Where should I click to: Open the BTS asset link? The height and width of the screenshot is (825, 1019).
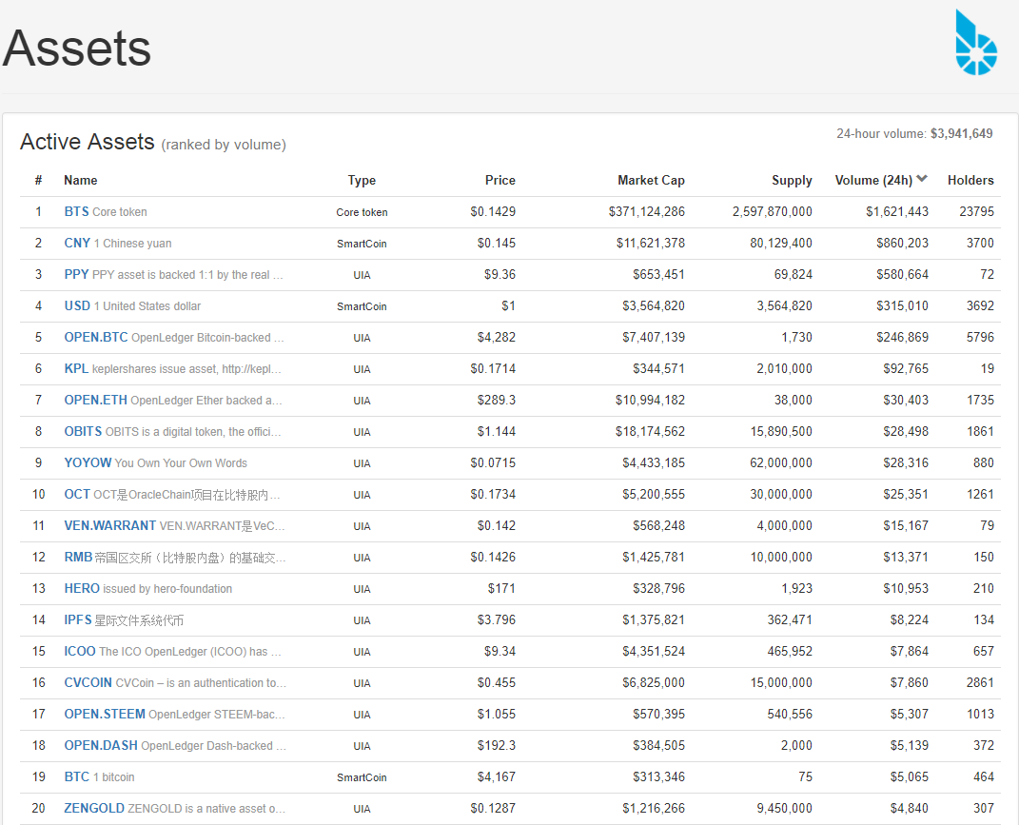pos(77,211)
